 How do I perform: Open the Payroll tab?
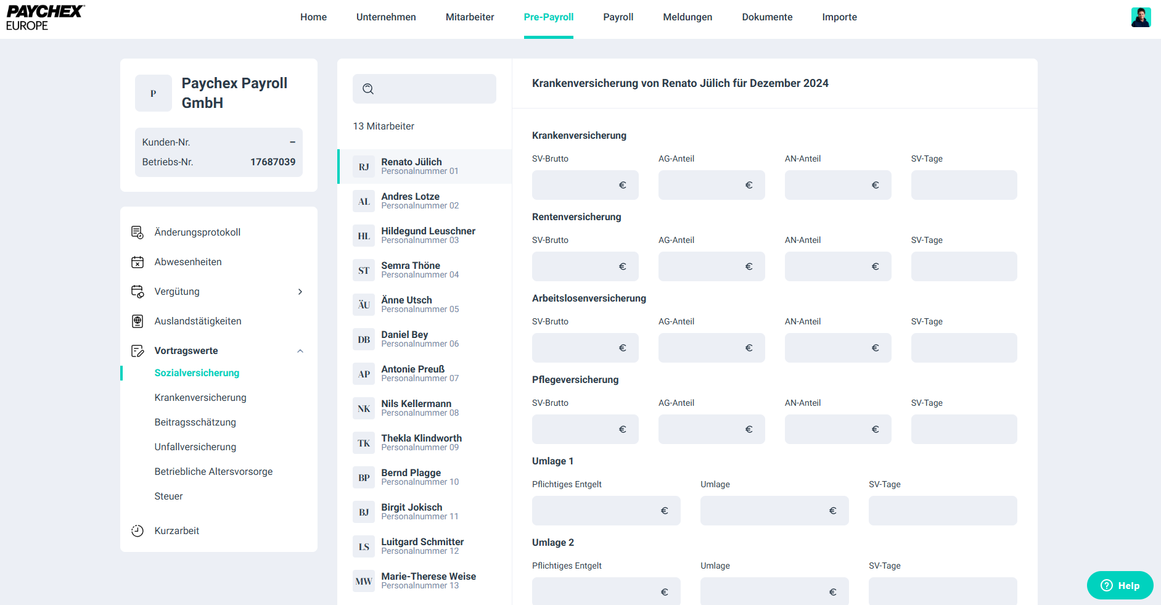(x=618, y=17)
